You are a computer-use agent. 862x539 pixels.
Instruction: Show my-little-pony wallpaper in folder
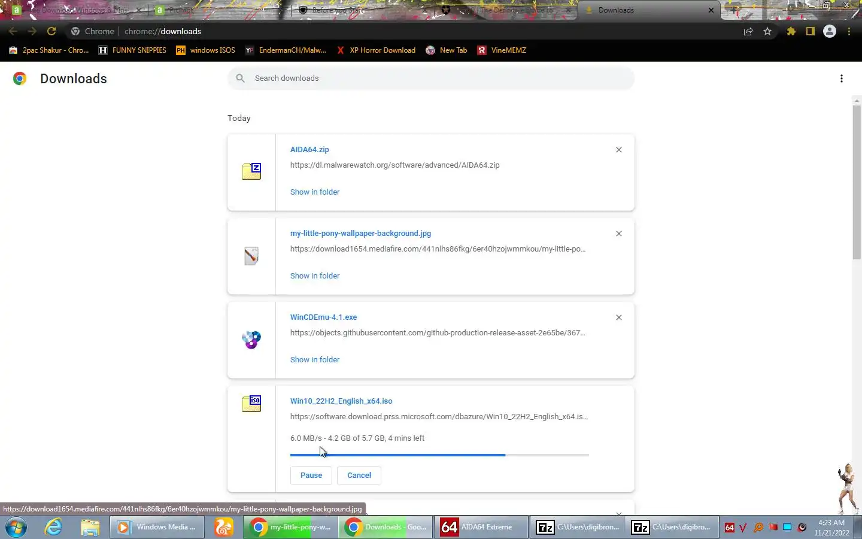pos(315,276)
